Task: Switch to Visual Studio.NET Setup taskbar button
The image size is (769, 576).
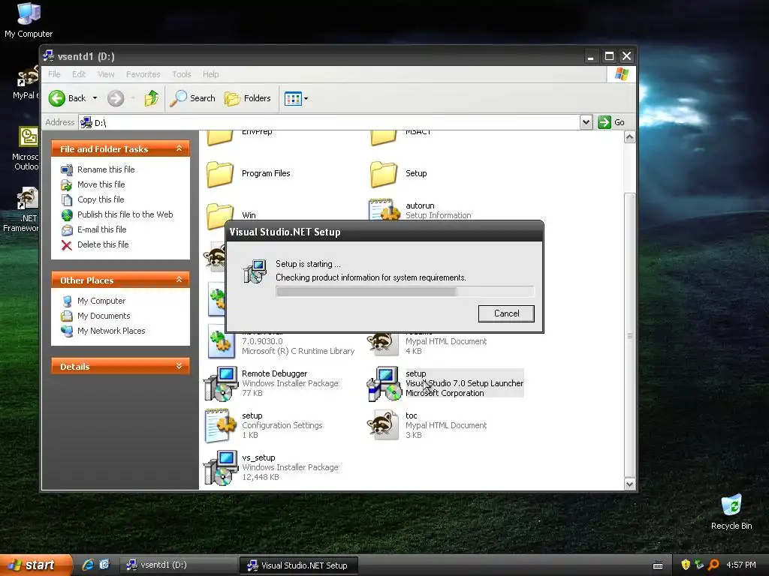Action: coord(298,565)
